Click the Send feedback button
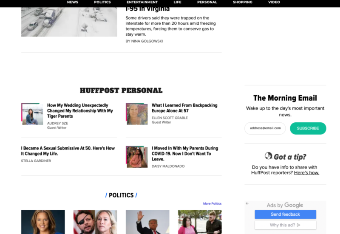This screenshot has width=340, height=234. point(285,214)
